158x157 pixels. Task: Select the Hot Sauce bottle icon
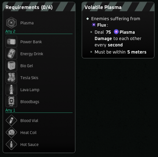coord(11,144)
